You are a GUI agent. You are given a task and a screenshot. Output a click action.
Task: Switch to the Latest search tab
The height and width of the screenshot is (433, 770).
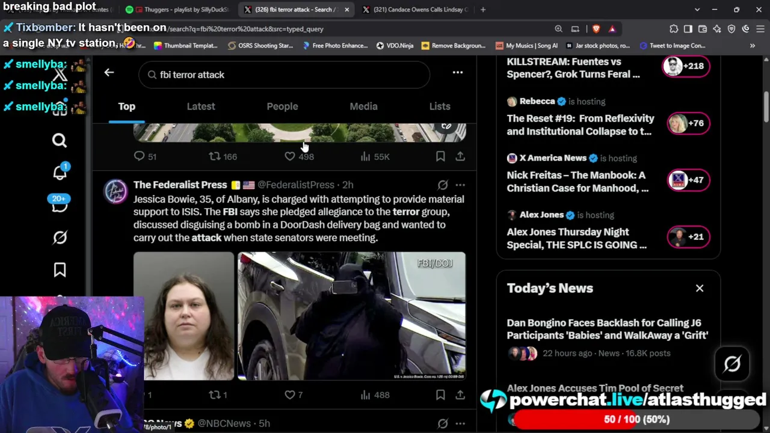(201, 106)
